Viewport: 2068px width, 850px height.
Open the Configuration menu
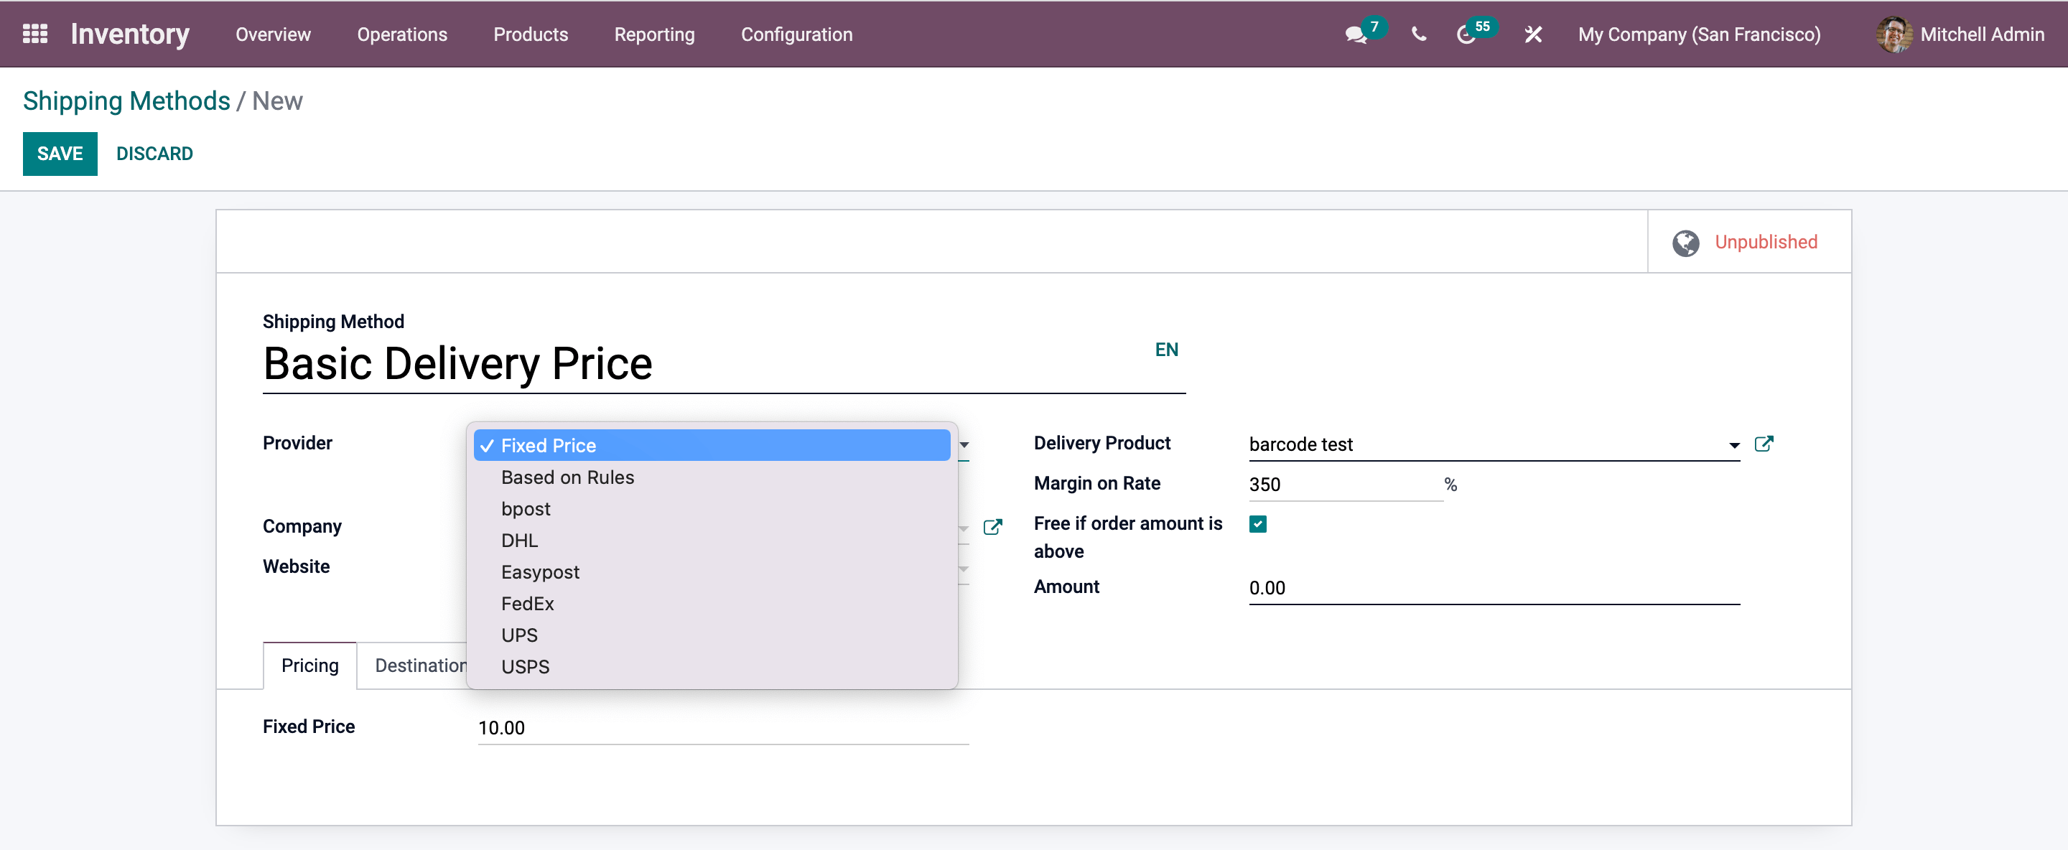tap(796, 34)
